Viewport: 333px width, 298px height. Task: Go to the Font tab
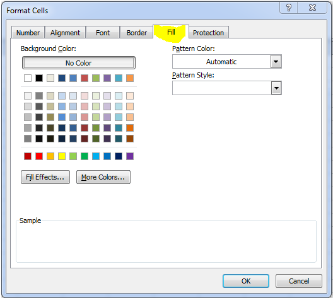[x=103, y=33]
